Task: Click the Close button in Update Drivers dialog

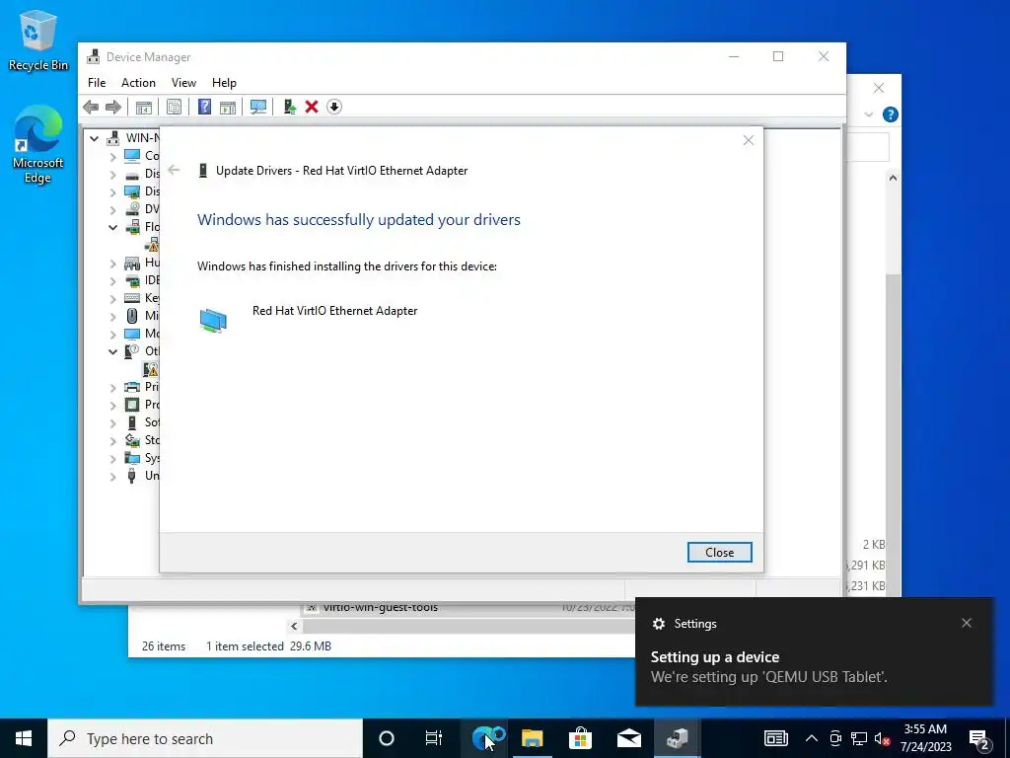Action: pos(719,553)
